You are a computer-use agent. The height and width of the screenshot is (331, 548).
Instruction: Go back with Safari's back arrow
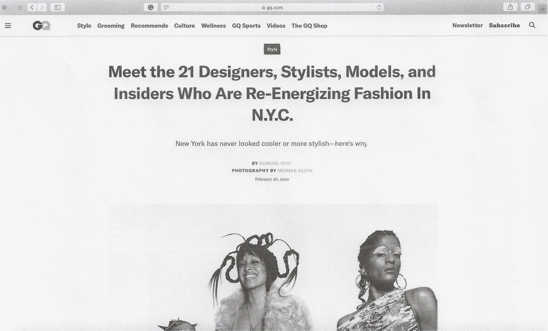click(32, 7)
